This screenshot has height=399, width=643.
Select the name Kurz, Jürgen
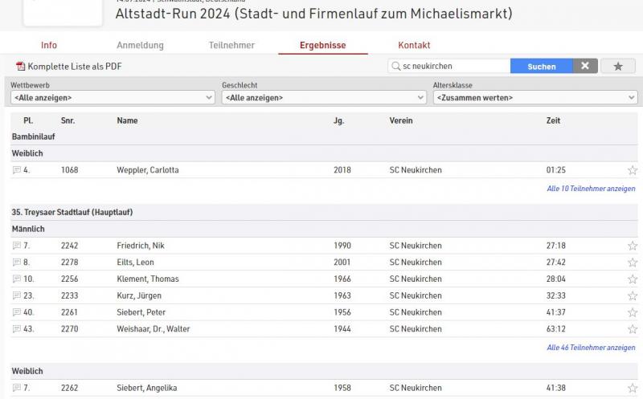139,295
